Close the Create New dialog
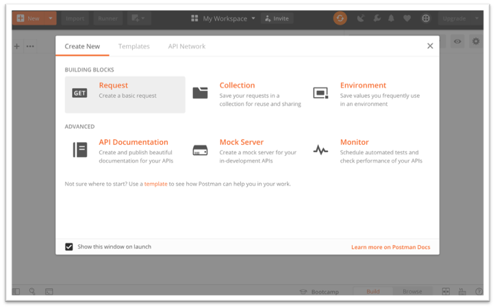495x308 pixels. 430,46
